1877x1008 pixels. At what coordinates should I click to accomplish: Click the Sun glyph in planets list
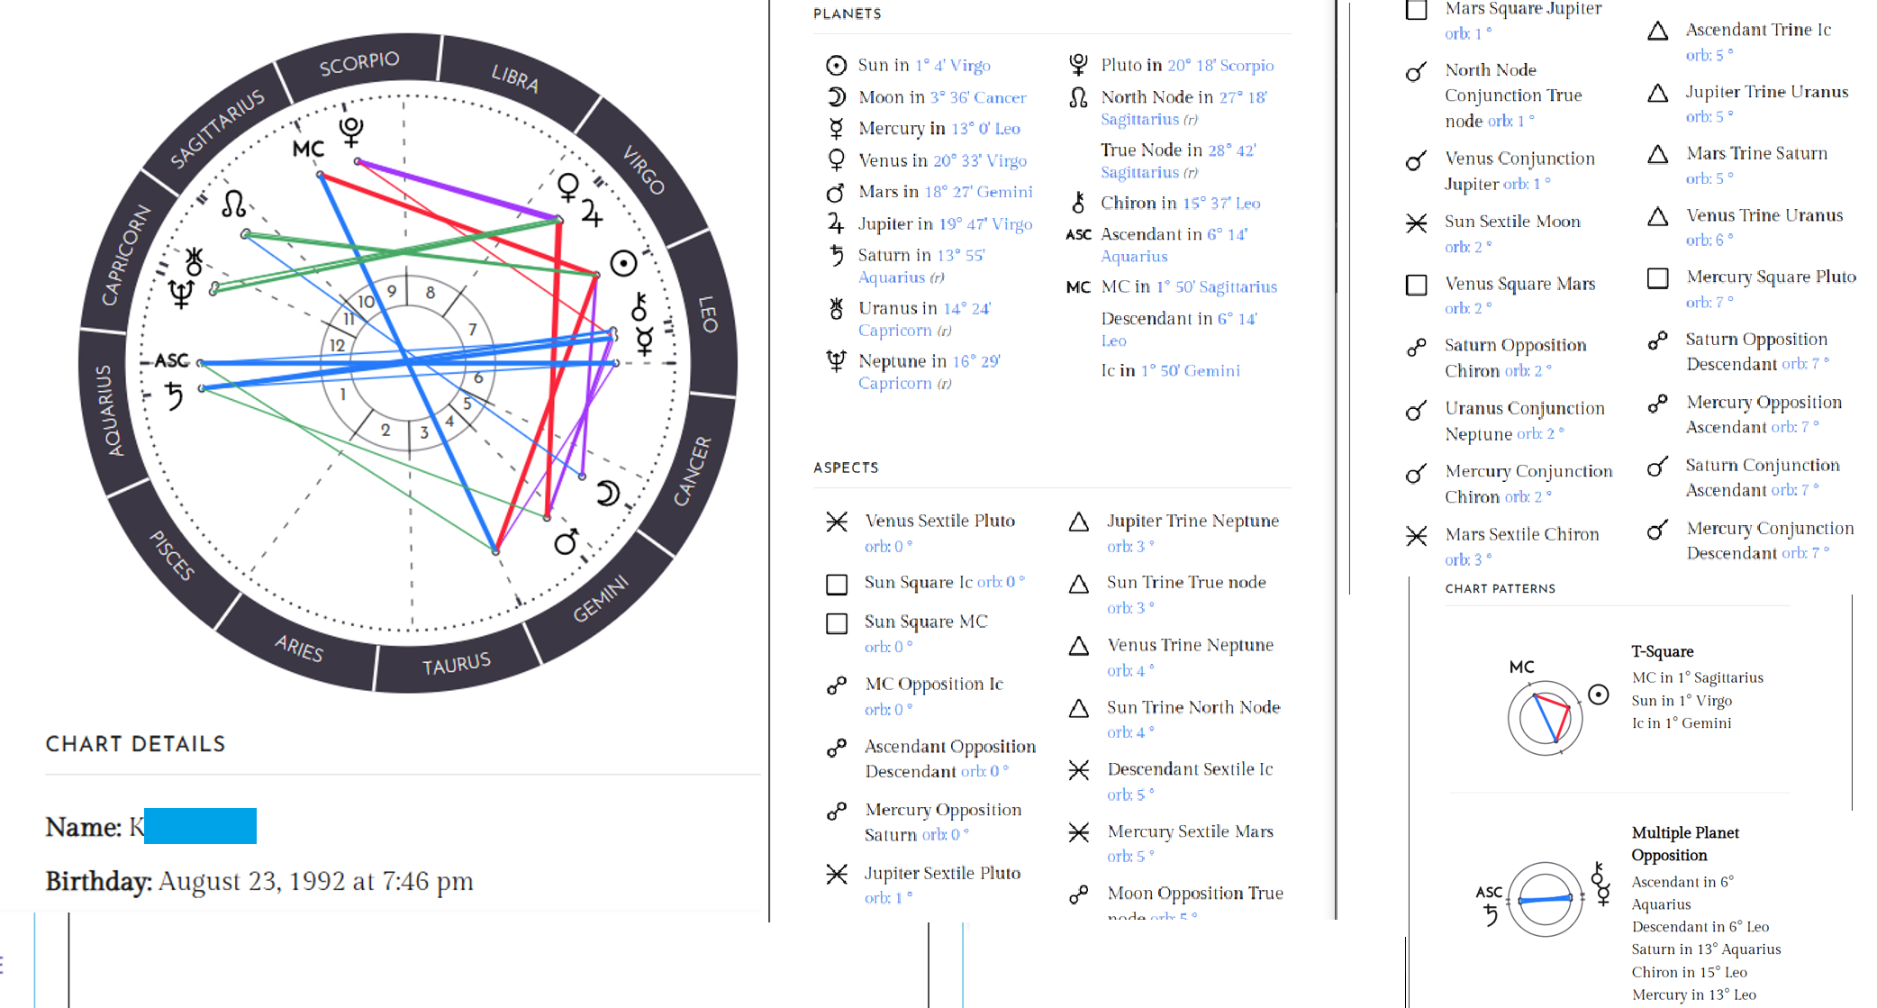tap(836, 66)
